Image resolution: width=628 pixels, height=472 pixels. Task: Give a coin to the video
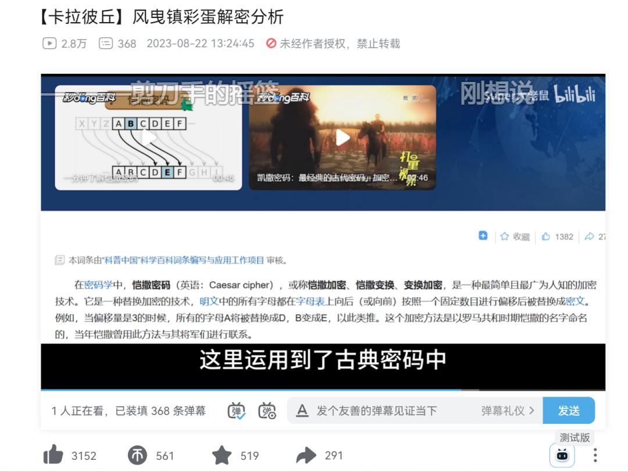[137, 456]
